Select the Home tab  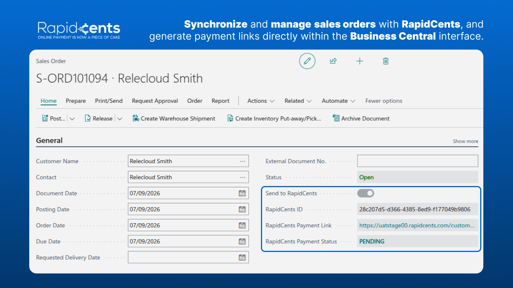coord(48,101)
